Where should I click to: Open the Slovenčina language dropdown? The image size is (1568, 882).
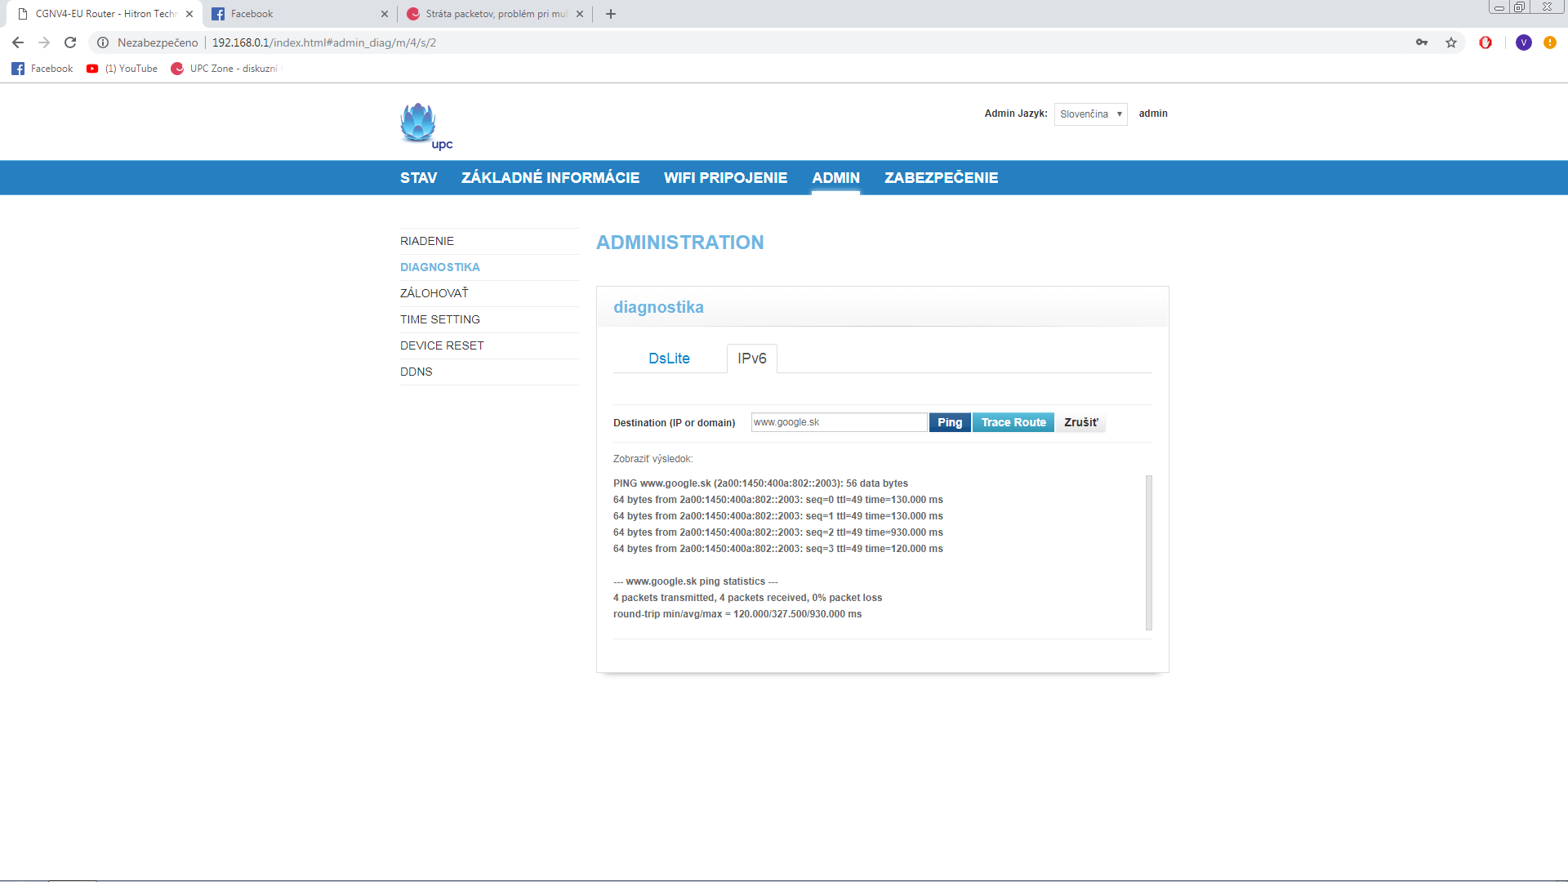(1090, 114)
